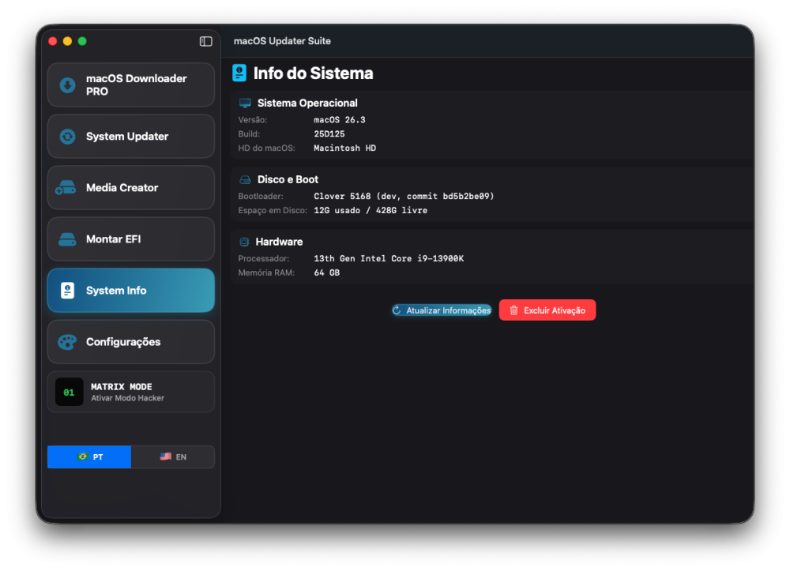Click the Ativar Modo Hacker subtitle
This screenshot has width=790, height=571.
tap(127, 398)
